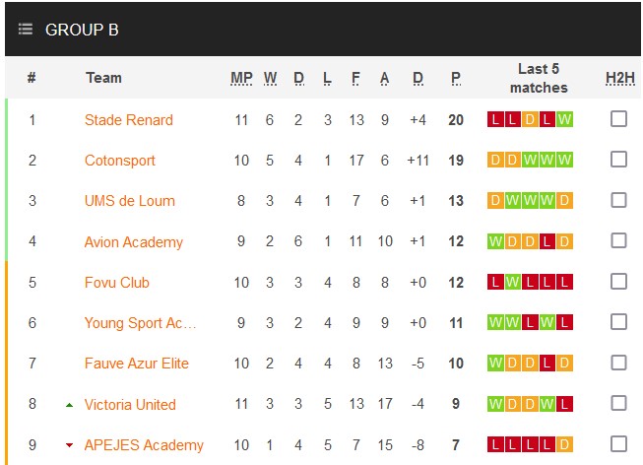Sort standings by the P points header
This screenshot has width=643, height=465.
pyautogui.click(x=456, y=78)
